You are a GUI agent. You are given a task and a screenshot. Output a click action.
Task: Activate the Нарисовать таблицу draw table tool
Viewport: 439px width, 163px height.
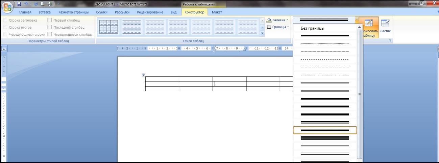369,27
